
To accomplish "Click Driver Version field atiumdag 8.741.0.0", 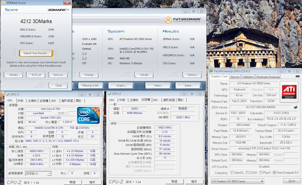I will (264, 148).
